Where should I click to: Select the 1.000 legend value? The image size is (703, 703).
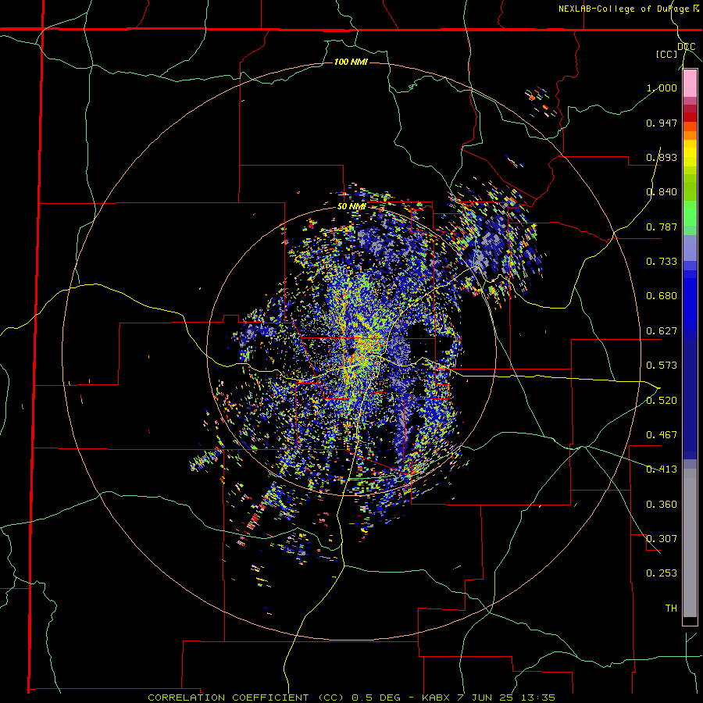pos(662,87)
